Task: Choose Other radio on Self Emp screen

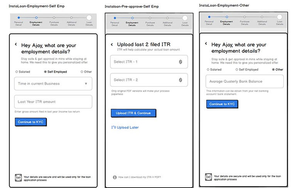Action: click(82, 72)
